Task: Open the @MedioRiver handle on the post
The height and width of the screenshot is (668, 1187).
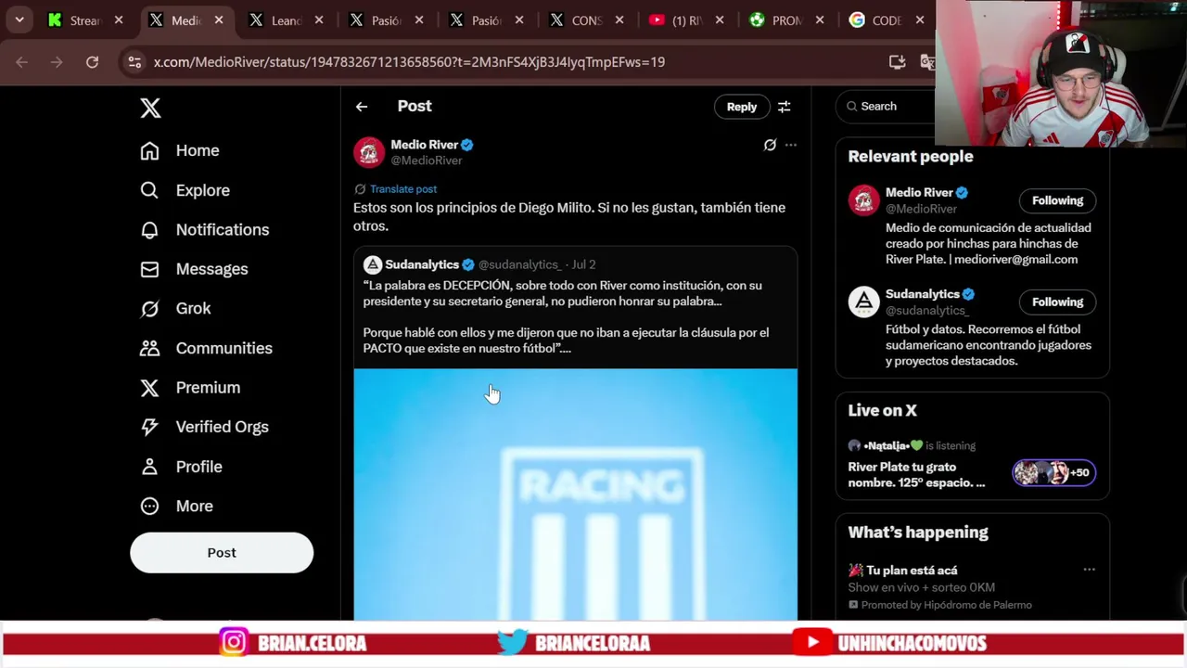Action: point(427,161)
